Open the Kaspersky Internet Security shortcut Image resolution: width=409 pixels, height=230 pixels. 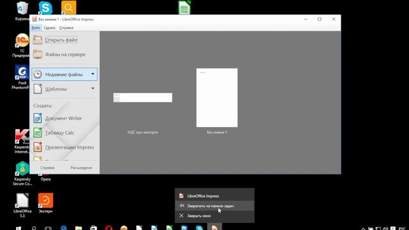pyautogui.click(x=22, y=141)
